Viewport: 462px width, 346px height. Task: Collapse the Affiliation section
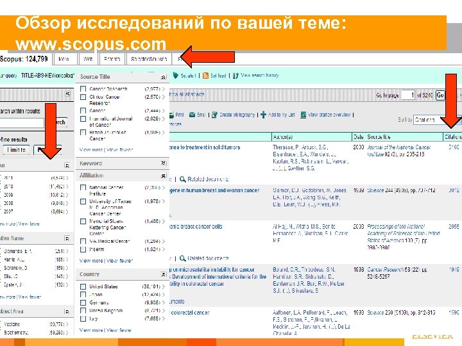click(x=164, y=176)
